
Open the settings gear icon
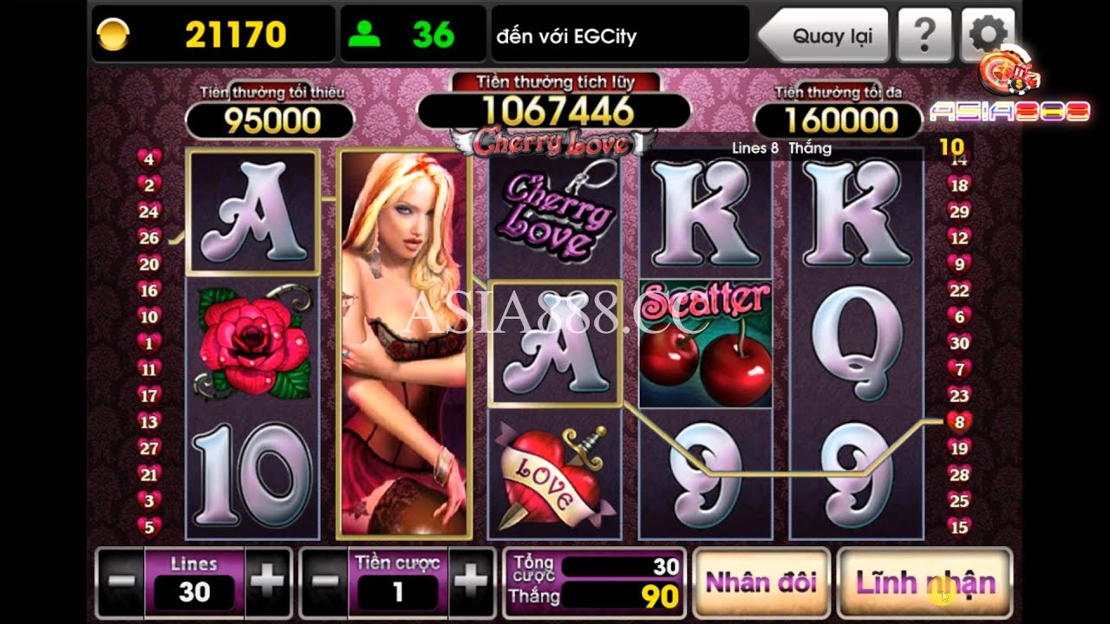pos(988,35)
